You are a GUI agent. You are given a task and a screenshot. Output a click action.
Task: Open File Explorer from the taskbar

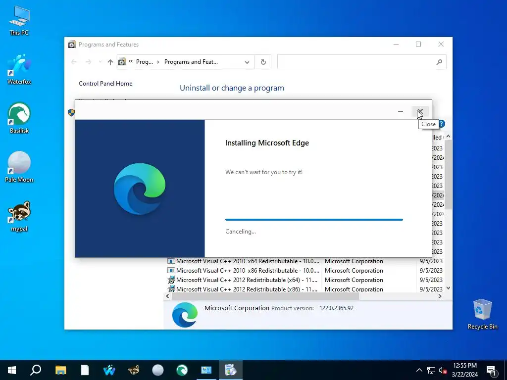coord(60,370)
